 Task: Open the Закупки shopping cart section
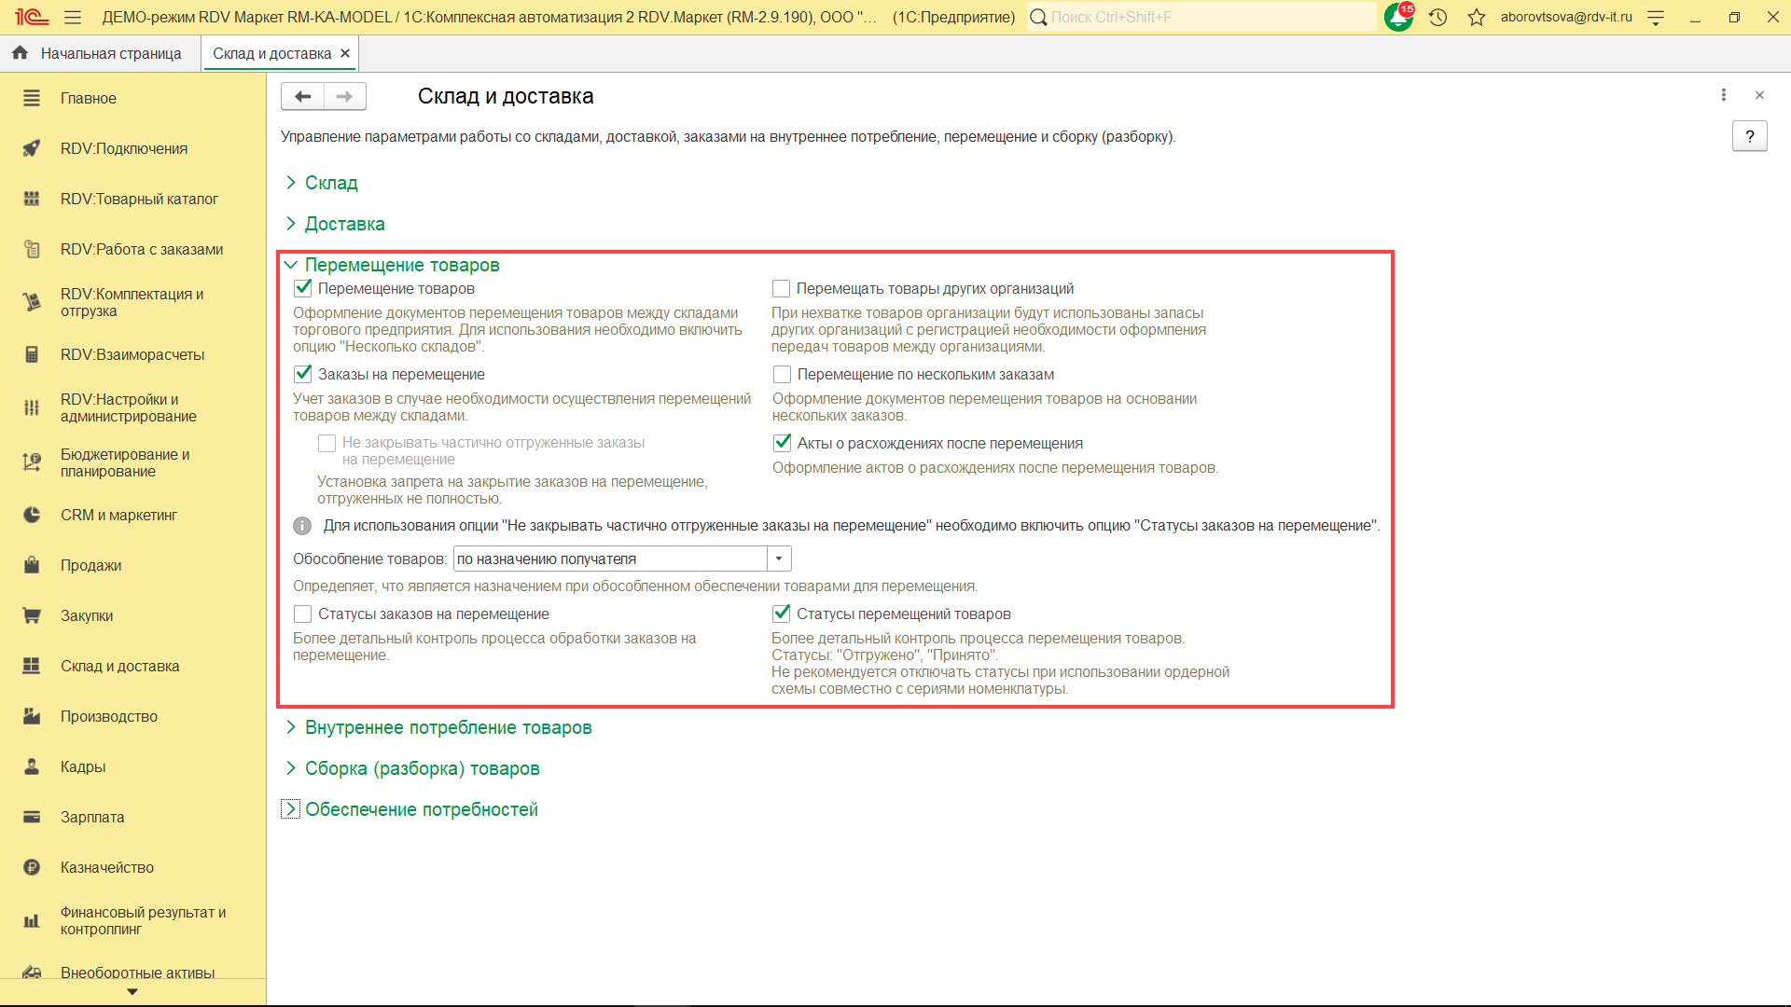pyautogui.click(x=87, y=615)
